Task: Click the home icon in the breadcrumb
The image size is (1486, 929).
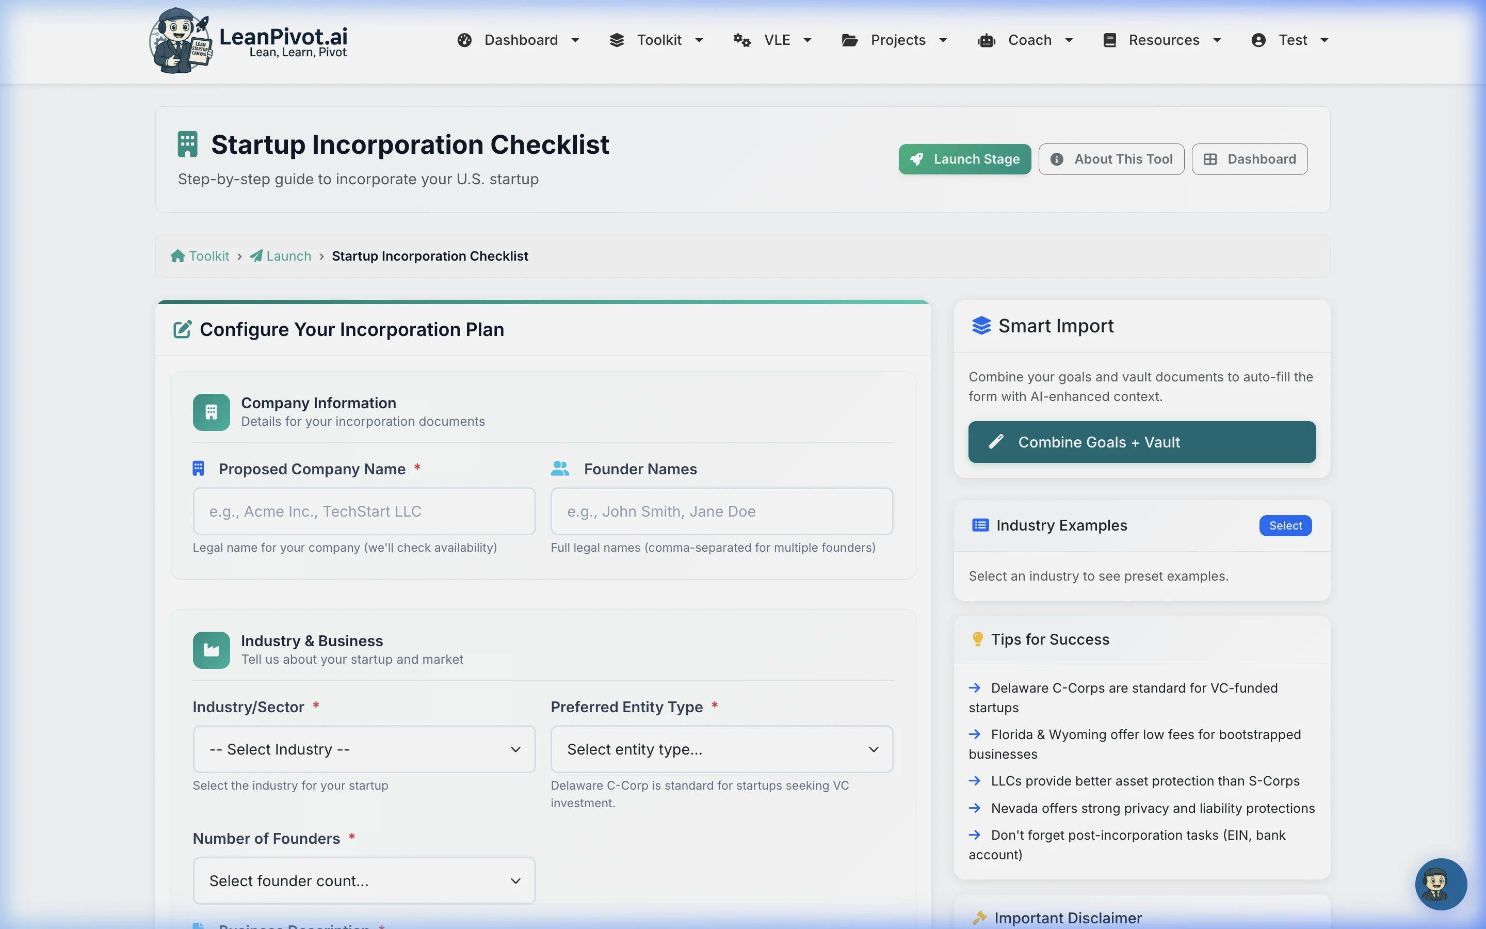Action: click(x=177, y=255)
